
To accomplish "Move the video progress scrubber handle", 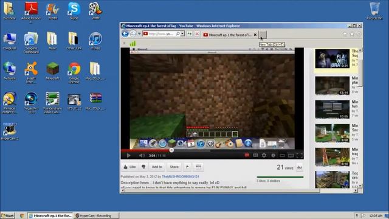I will (x=171, y=150).
